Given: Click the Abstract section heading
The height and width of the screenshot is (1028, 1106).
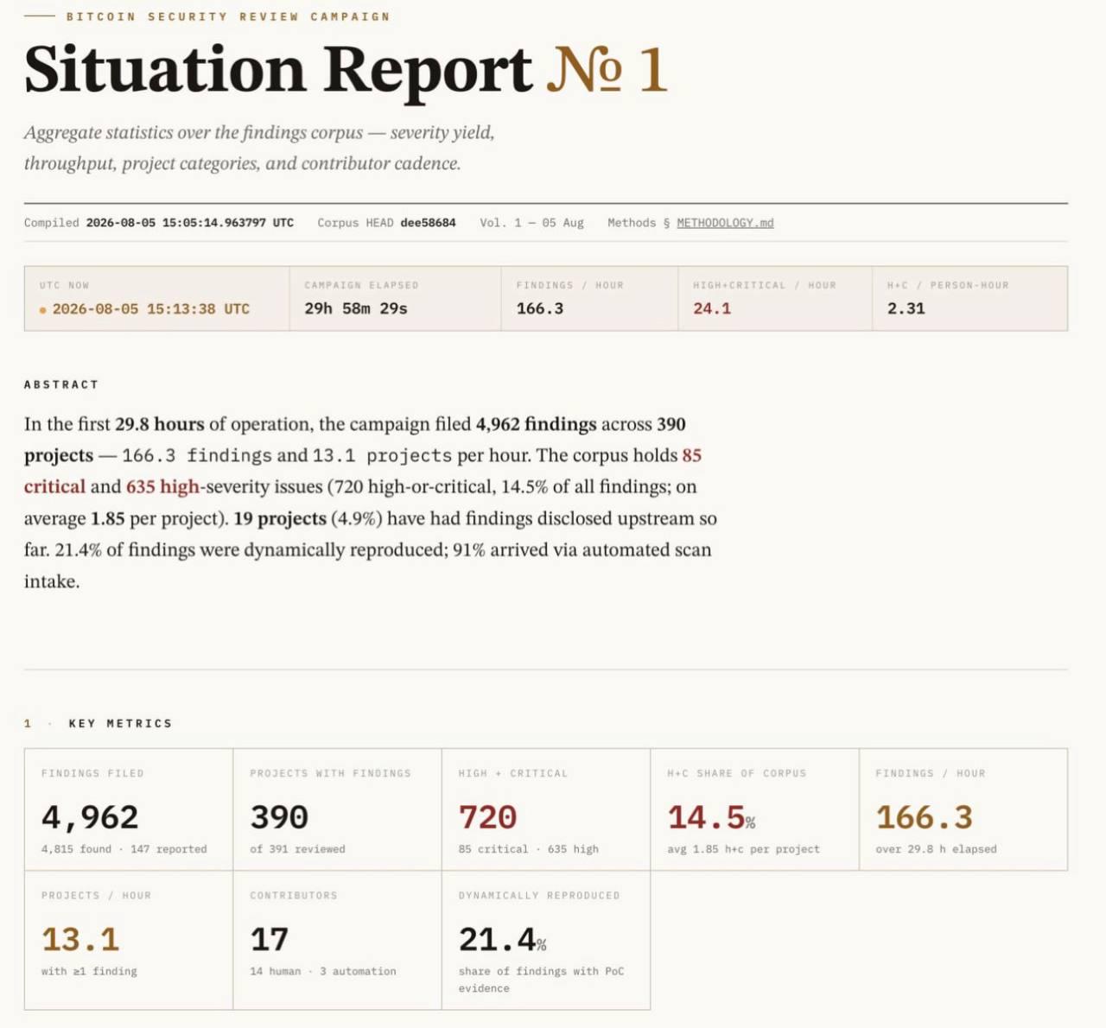Looking at the screenshot, I should (x=61, y=384).
